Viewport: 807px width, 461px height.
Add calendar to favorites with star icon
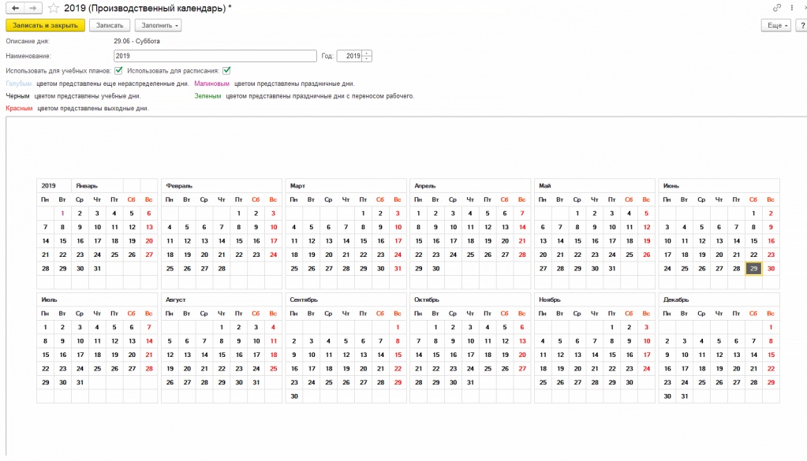pos(53,8)
